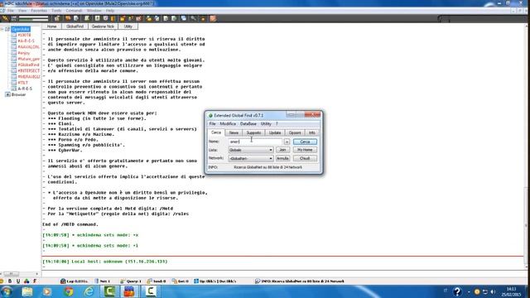Click the INFO Ricerca GlobalNet status message
Screen dimensions: 530x298
click(x=300, y=281)
